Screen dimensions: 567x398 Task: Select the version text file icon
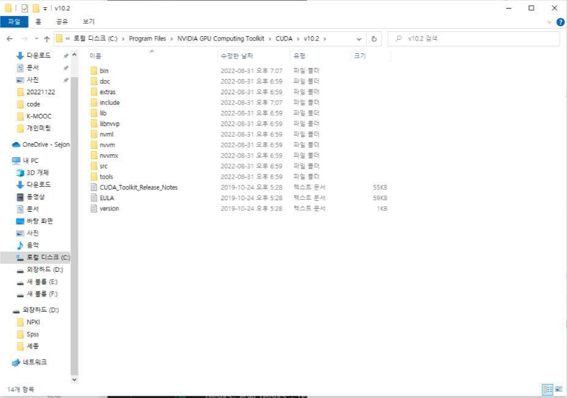click(x=94, y=209)
